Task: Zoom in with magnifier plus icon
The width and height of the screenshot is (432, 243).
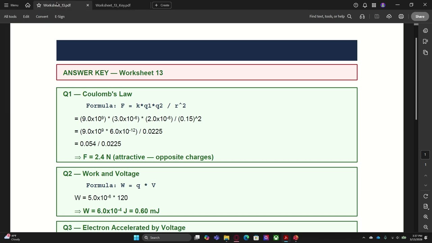Action: (x=425, y=217)
